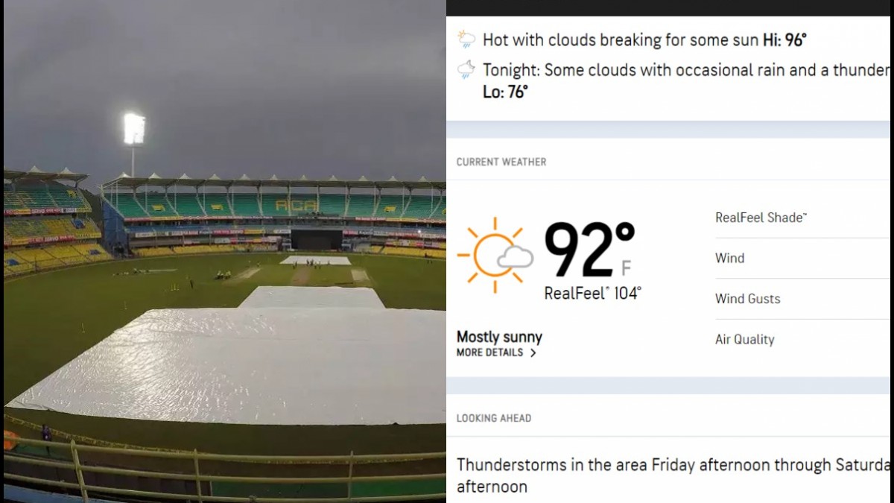
Task: Open the Thunderstorms Friday afternoon outlook text
Action: point(670,475)
